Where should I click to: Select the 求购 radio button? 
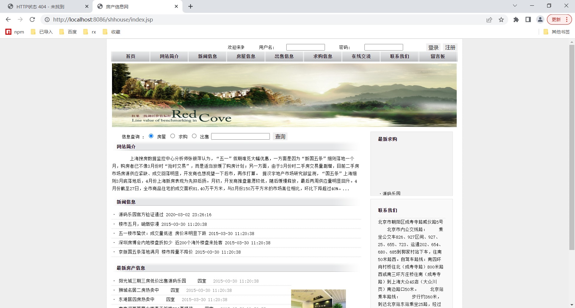point(173,136)
